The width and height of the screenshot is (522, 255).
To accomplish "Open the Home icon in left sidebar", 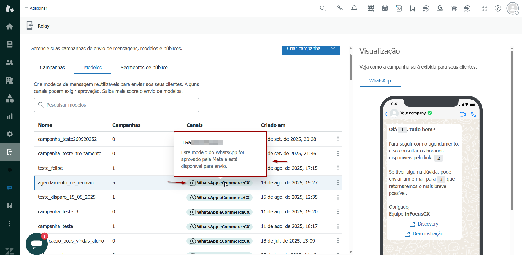I will [10, 27].
